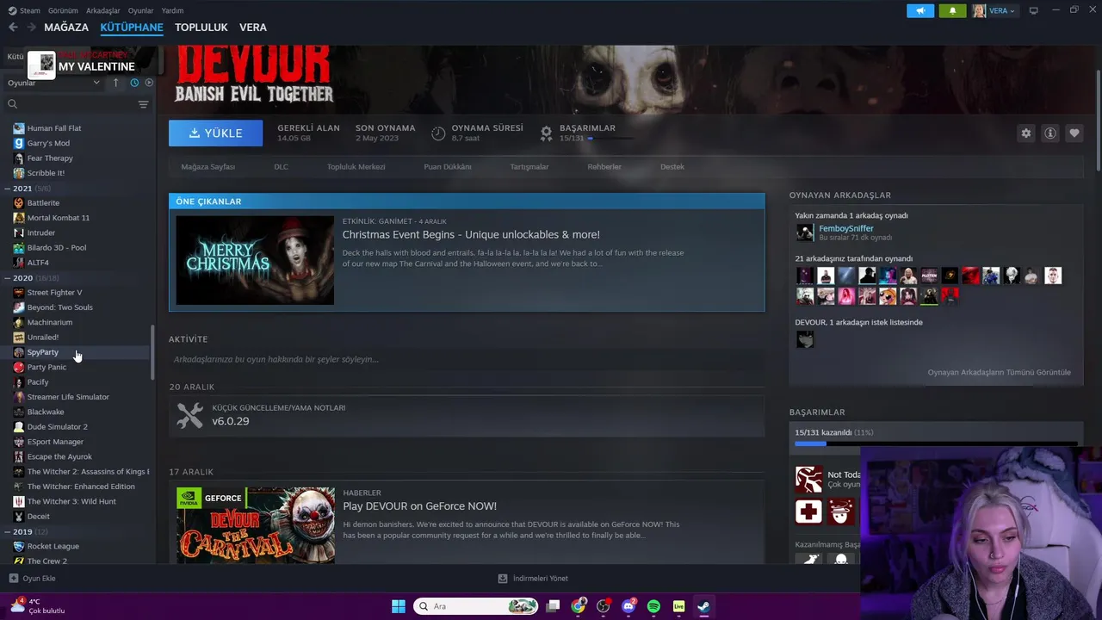Open the Tartışmalar link
This screenshot has height=620, width=1102.
click(529, 167)
